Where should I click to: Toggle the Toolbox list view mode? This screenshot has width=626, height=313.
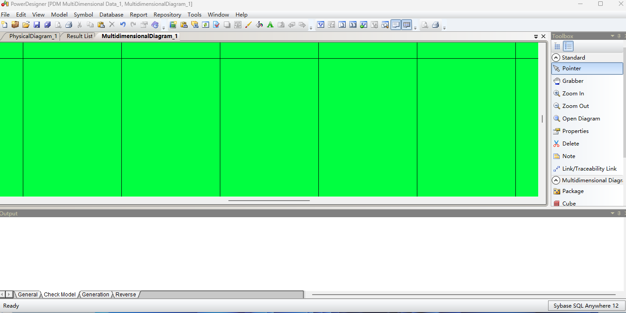568,46
